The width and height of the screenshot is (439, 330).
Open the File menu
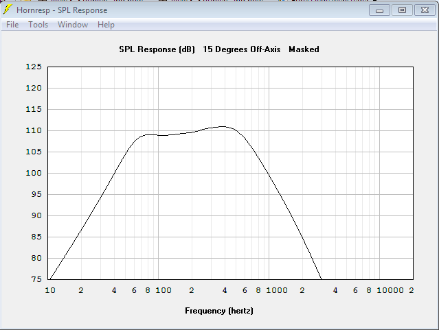tap(12, 25)
